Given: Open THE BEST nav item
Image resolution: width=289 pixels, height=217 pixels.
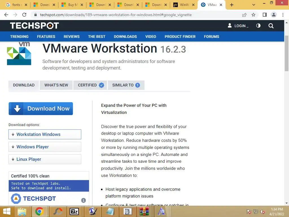Looking at the screenshot, I should (x=97, y=36).
